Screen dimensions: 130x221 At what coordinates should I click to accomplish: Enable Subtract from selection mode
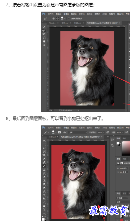coord(57,19)
